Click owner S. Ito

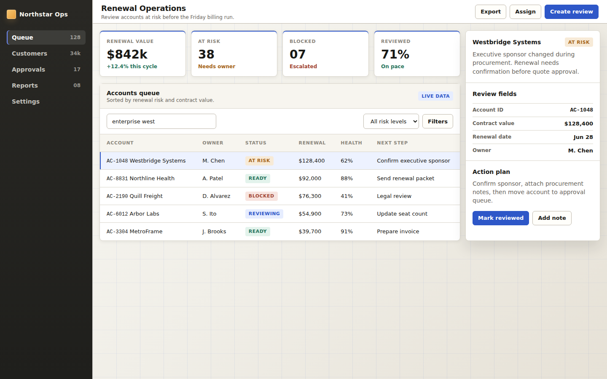pyautogui.click(x=209, y=214)
